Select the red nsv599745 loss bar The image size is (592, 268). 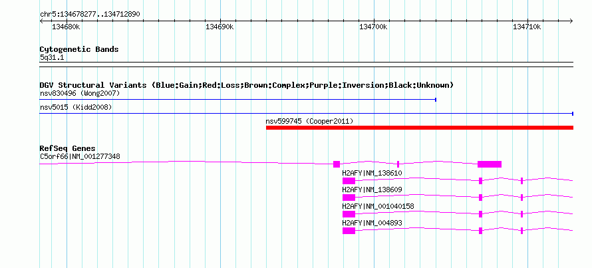click(420, 128)
